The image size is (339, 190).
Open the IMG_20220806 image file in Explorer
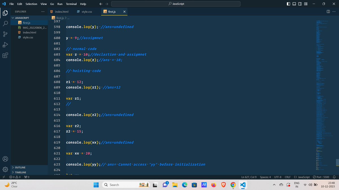coord(29,28)
